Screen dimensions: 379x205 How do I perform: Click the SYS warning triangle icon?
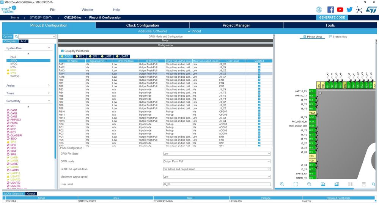[8, 73]
